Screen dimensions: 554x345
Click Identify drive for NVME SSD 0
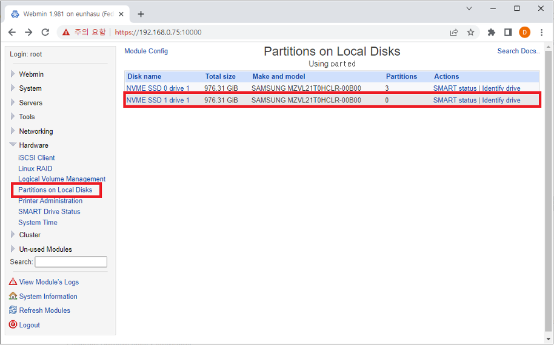[x=501, y=88]
